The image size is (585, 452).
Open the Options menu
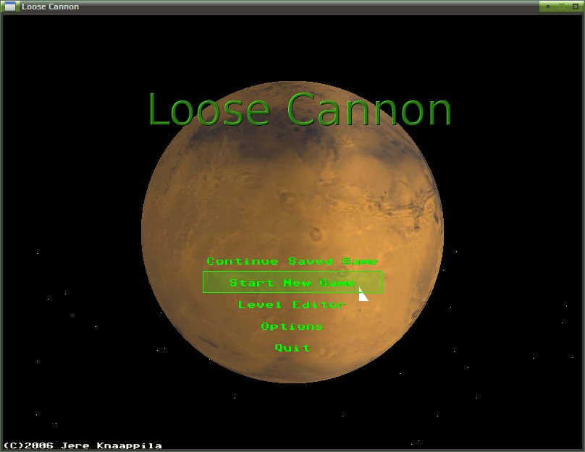click(292, 326)
